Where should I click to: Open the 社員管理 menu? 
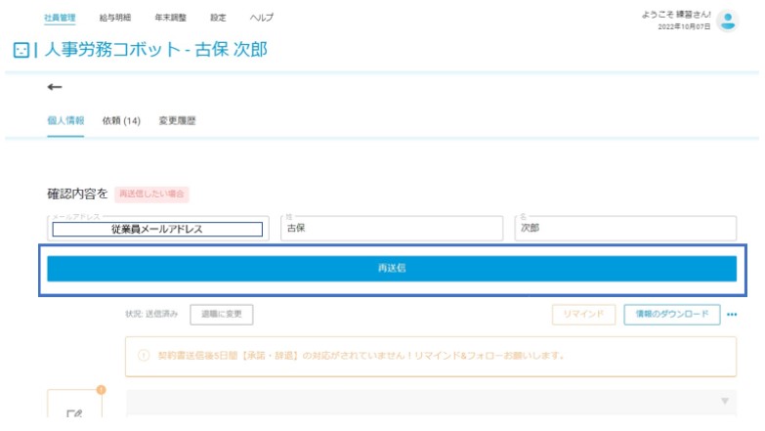pos(60,18)
